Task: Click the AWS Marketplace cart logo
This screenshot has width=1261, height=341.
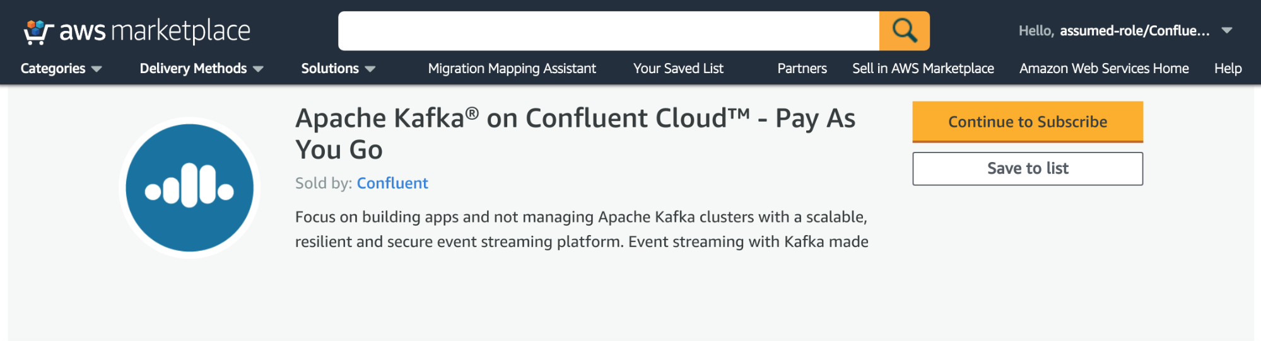Action: point(38,32)
